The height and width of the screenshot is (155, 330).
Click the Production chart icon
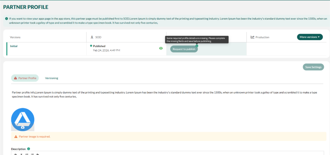(x=252, y=37)
